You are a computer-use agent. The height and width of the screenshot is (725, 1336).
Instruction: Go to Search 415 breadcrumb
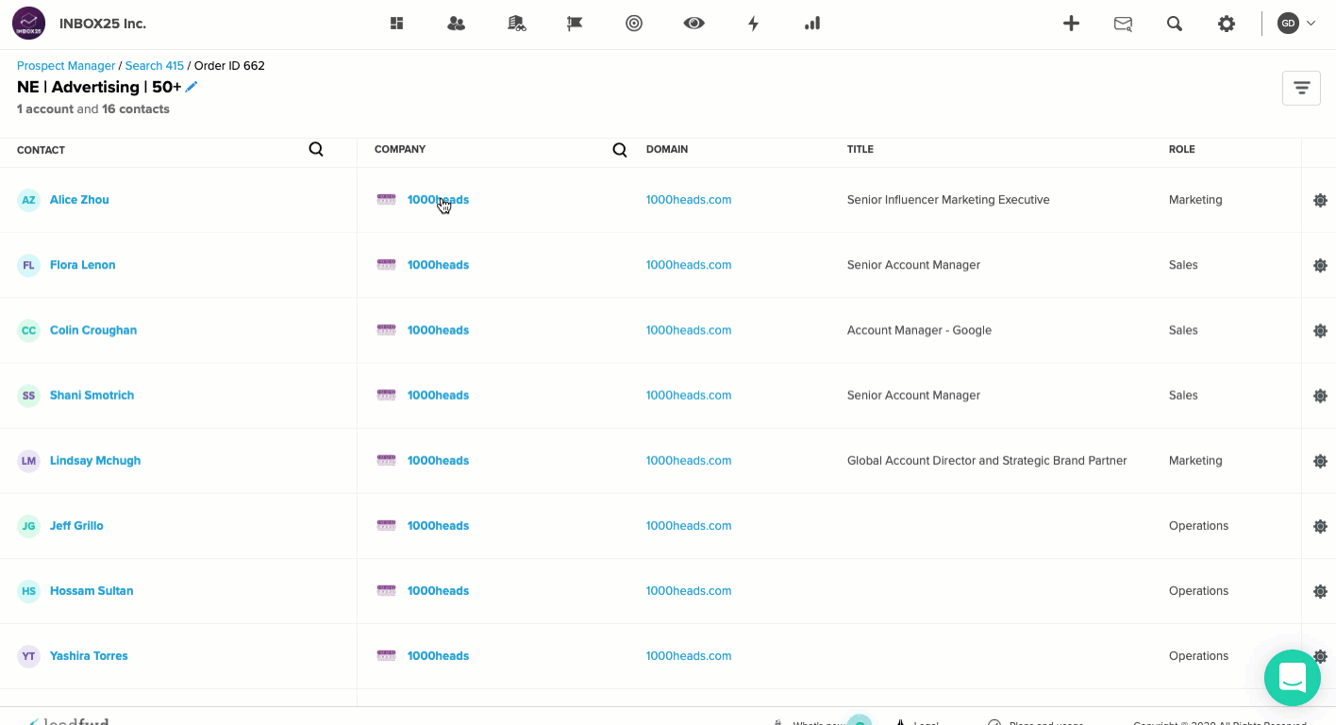coord(155,66)
